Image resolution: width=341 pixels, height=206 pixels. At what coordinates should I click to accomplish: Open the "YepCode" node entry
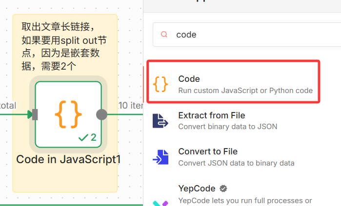(x=197, y=188)
